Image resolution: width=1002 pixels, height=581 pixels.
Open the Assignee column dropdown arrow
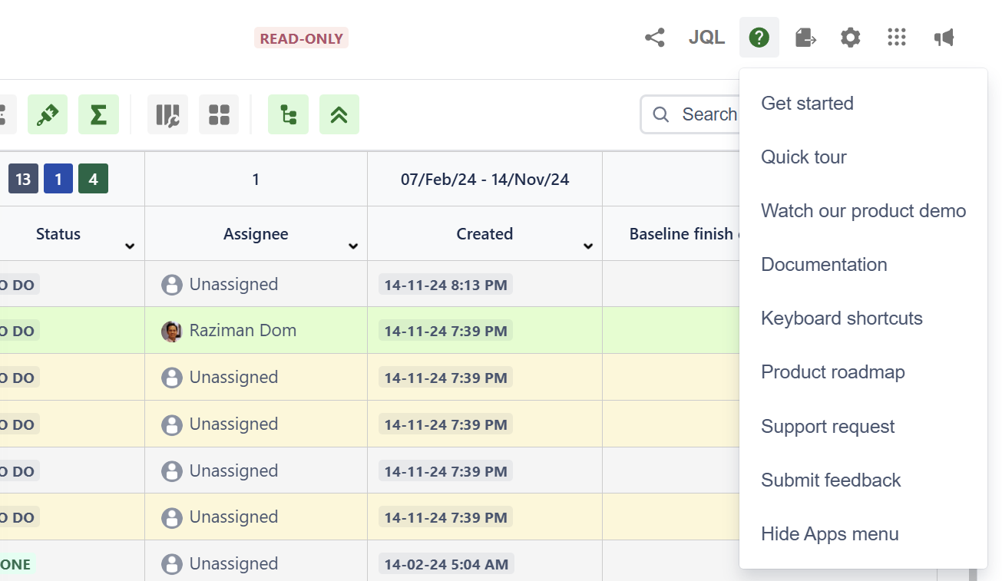click(353, 246)
